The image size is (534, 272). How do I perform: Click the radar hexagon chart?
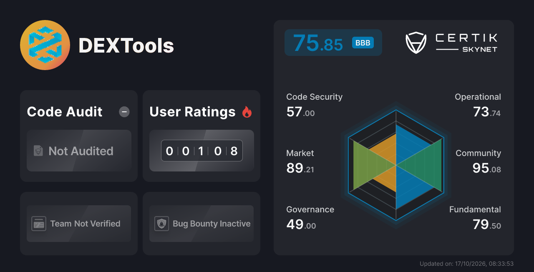coord(395,165)
